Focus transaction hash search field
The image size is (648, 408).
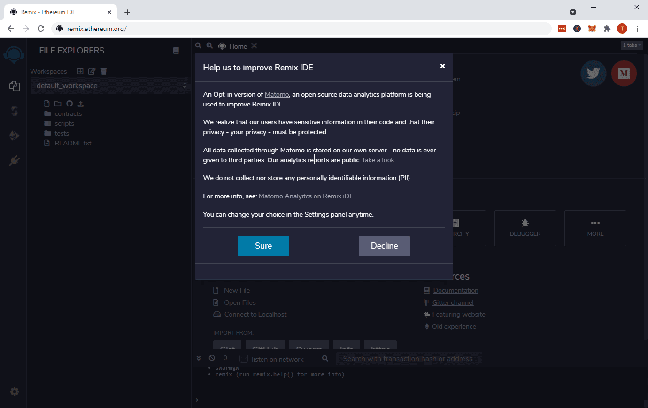click(409, 359)
